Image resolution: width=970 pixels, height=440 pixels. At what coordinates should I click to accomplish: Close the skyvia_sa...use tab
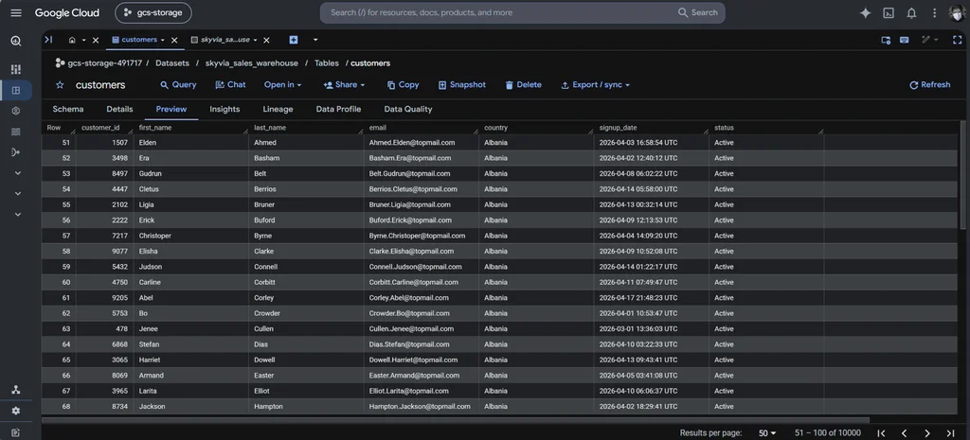[266, 40]
